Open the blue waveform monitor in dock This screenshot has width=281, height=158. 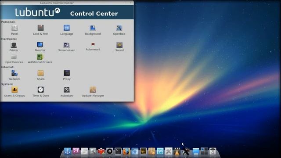coord(160,151)
